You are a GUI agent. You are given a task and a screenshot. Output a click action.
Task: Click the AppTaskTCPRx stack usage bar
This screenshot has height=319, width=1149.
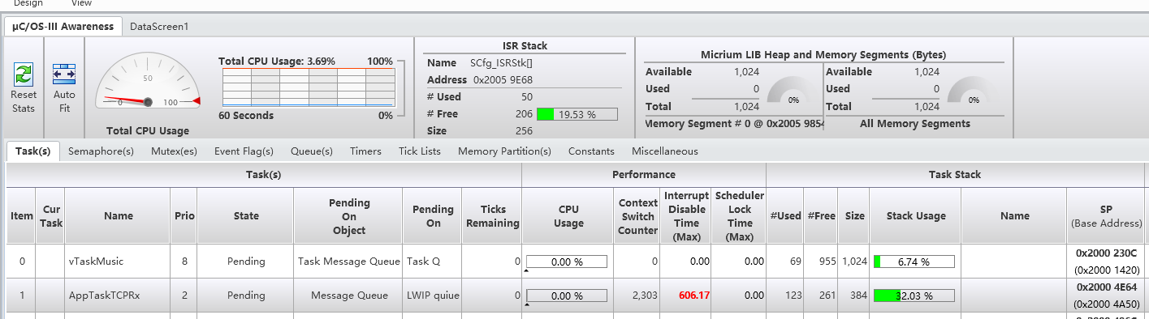pyautogui.click(x=914, y=296)
